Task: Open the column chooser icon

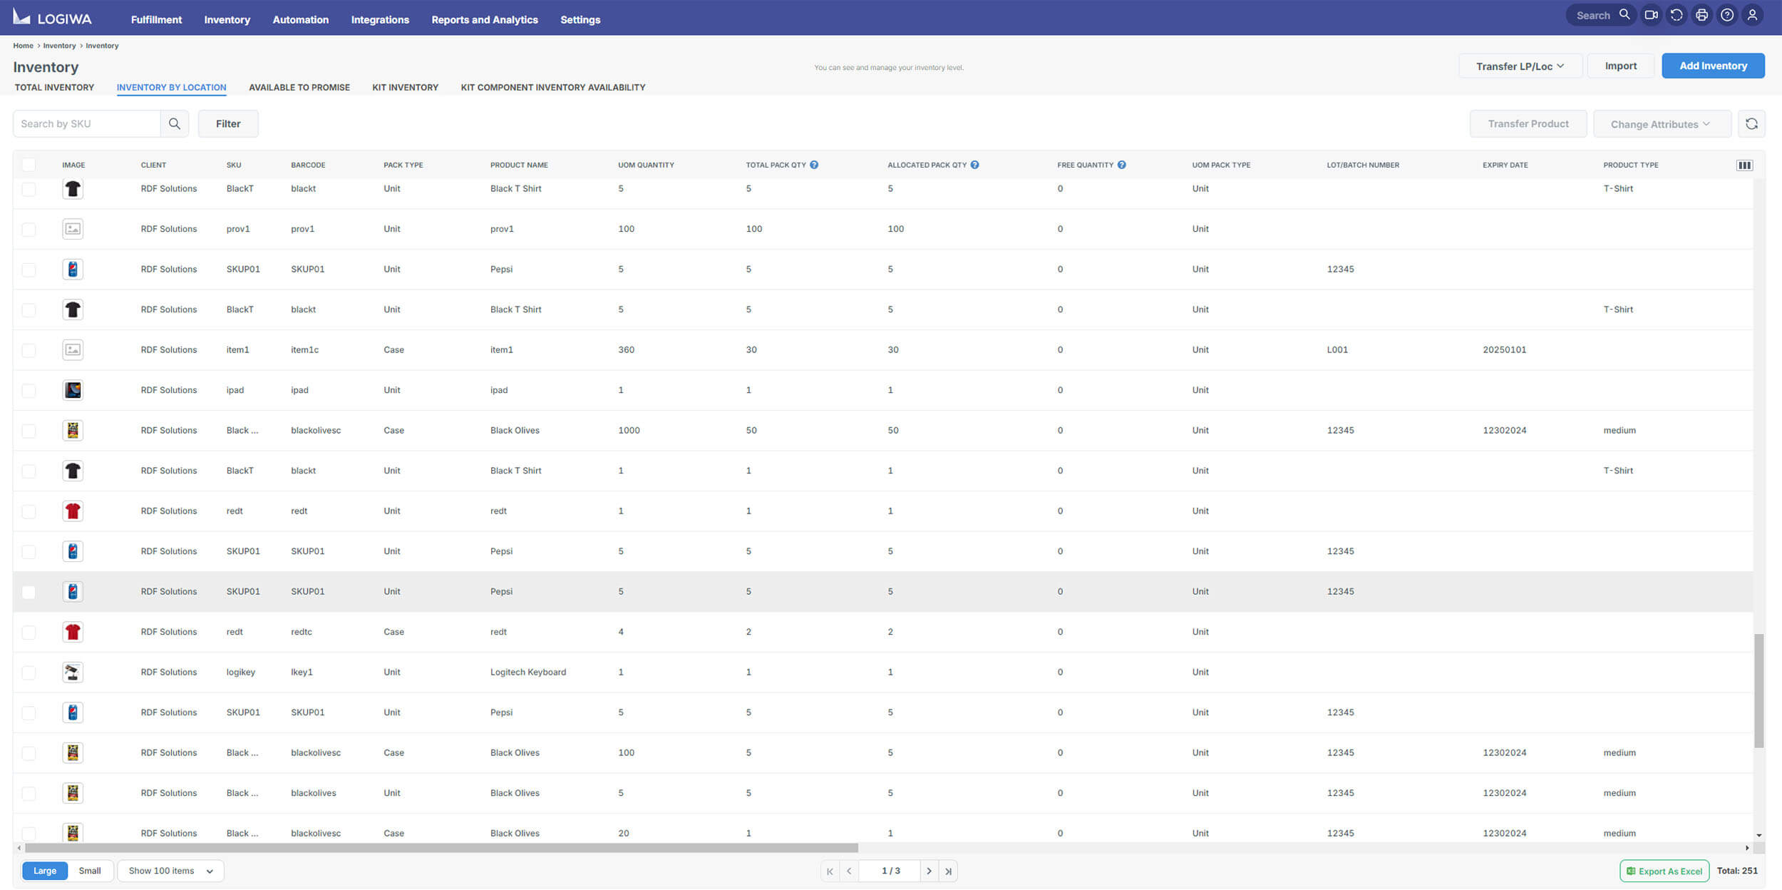Action: tap(1744, 165)
